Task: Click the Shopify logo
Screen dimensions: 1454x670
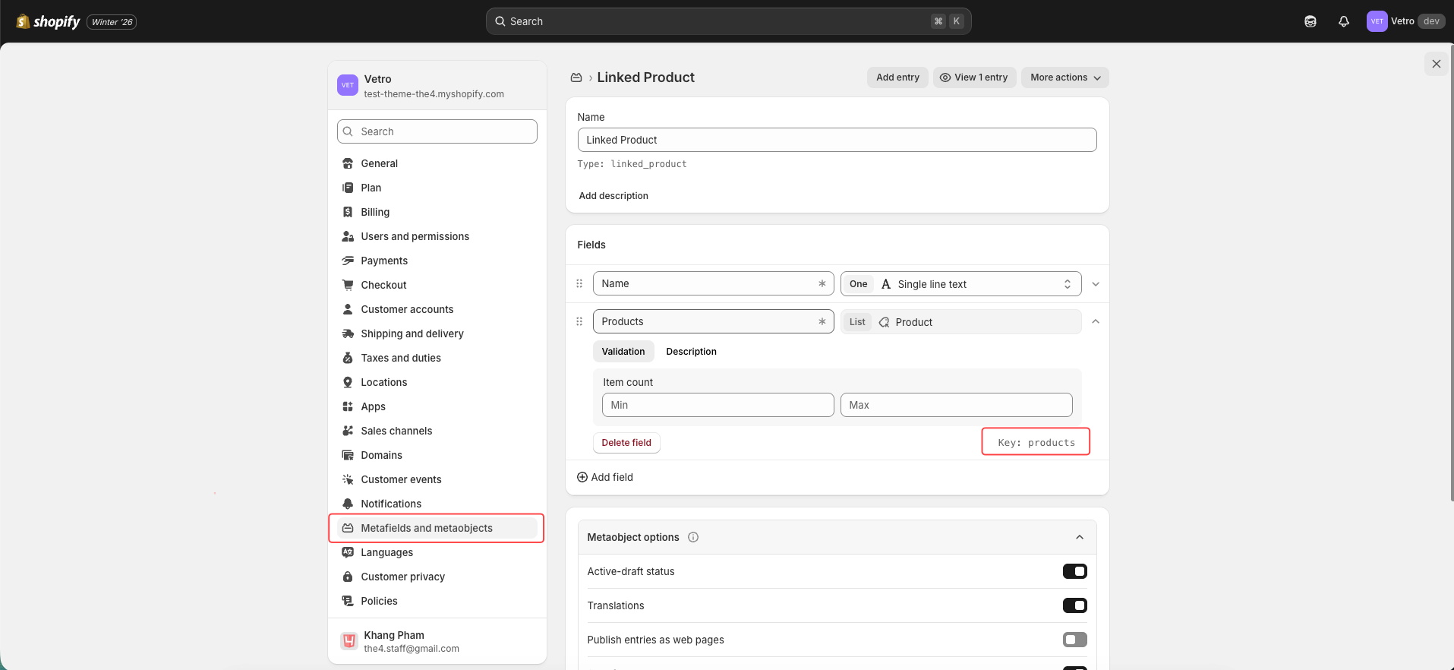Action: point(49,21)
